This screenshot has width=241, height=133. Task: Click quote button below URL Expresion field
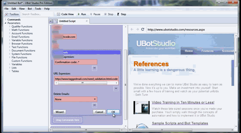(x=116, y=89)
